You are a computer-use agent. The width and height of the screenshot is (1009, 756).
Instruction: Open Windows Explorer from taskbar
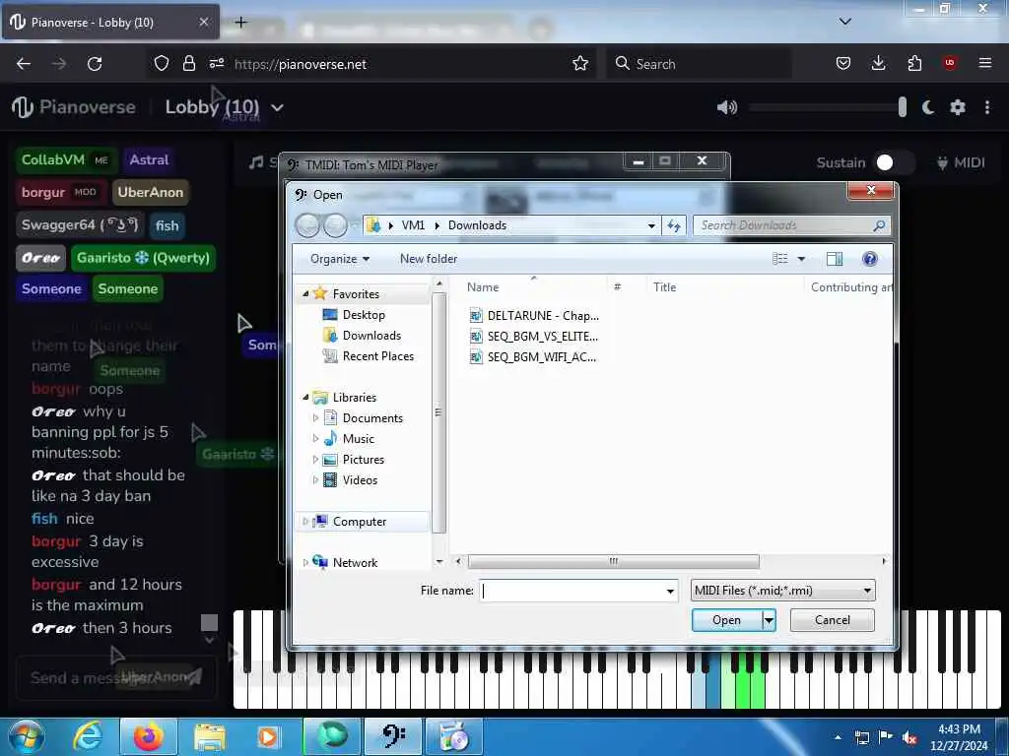(x=210, y=736)
